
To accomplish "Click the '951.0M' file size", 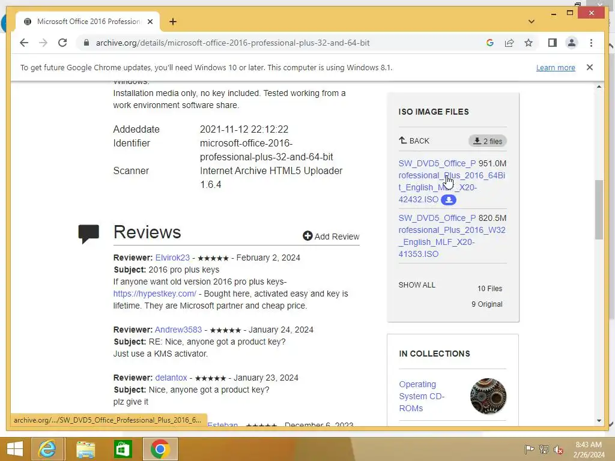I will coord(492,163).
